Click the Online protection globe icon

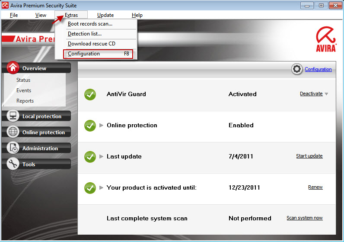pyautogui.click(x=13, y=132)
